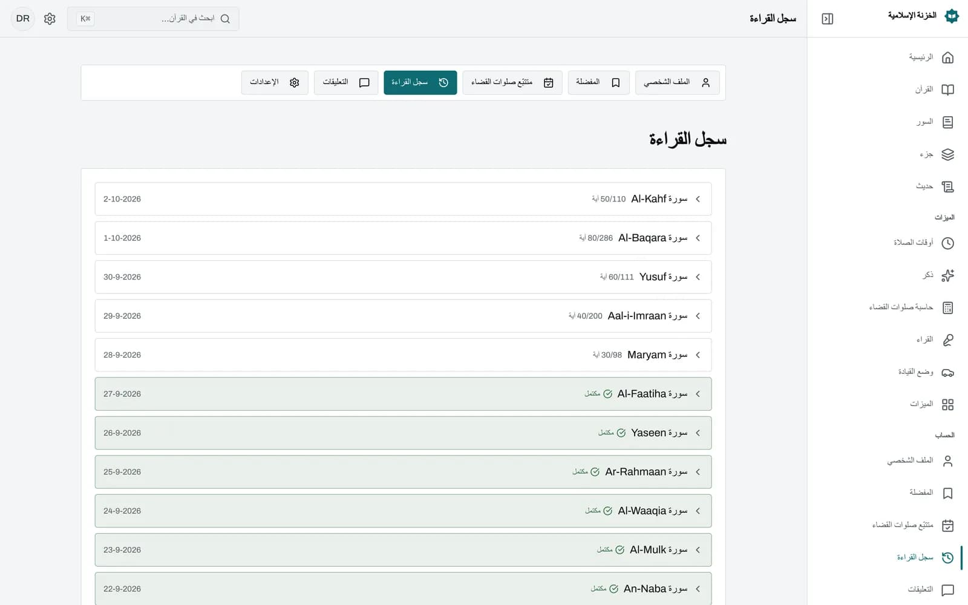Screen dimensions: 968x605
Task: Open the Features (الميزات) grid icon
Action: pos(947,405)
